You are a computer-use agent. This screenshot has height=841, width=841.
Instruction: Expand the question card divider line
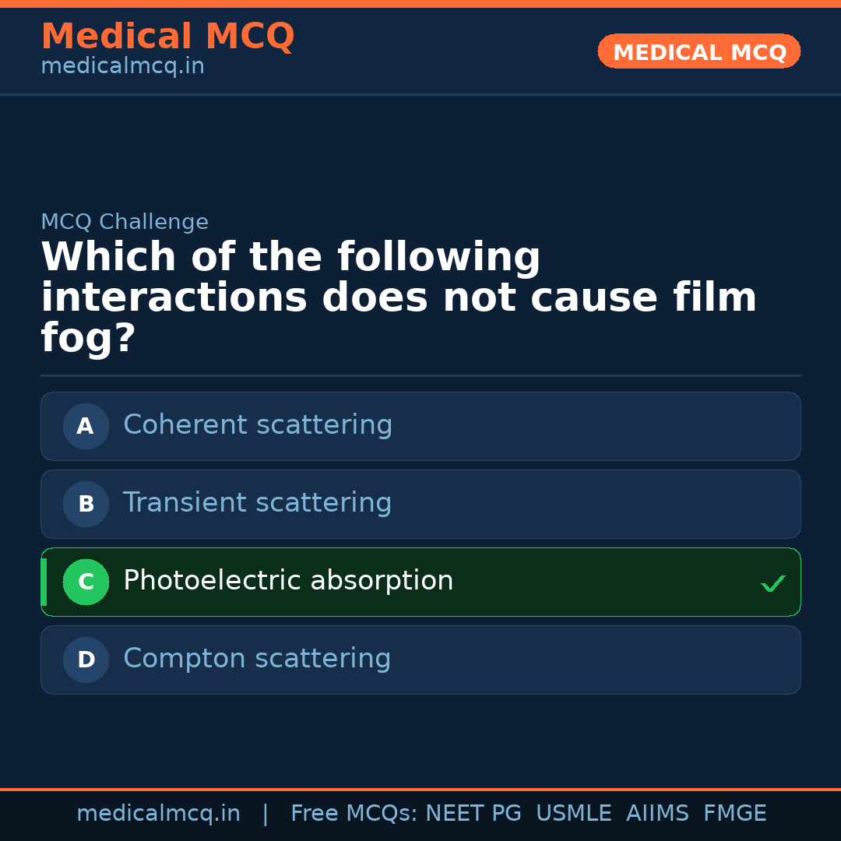420,376
